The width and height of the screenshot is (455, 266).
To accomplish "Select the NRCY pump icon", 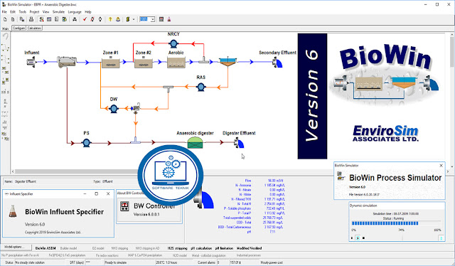I will click(x=173, y=44).
